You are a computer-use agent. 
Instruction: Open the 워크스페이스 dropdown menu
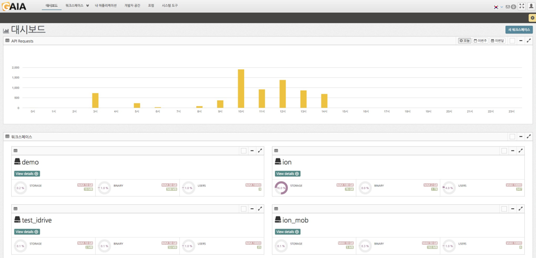(x=77, y=6)
